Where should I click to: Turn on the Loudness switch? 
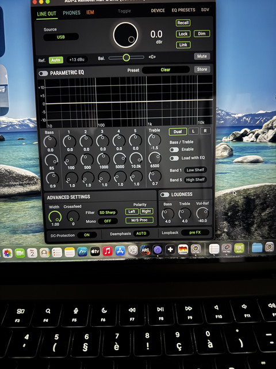coord(164,195)
